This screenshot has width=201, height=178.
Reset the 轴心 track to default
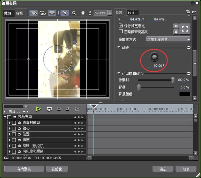click(x=19, y=128)
